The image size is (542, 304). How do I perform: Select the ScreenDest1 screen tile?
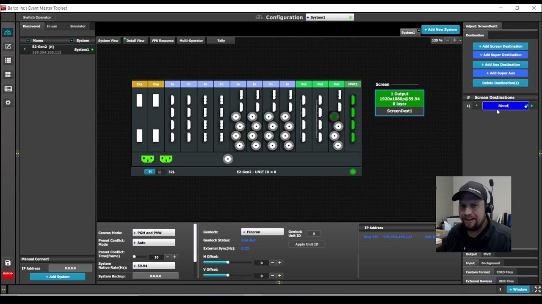[x=399, y=103]
